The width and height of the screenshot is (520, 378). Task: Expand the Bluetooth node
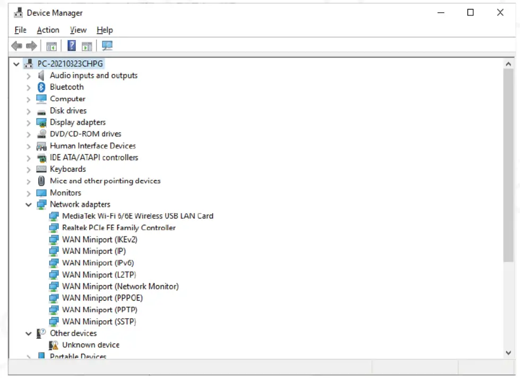pos(29,87)
